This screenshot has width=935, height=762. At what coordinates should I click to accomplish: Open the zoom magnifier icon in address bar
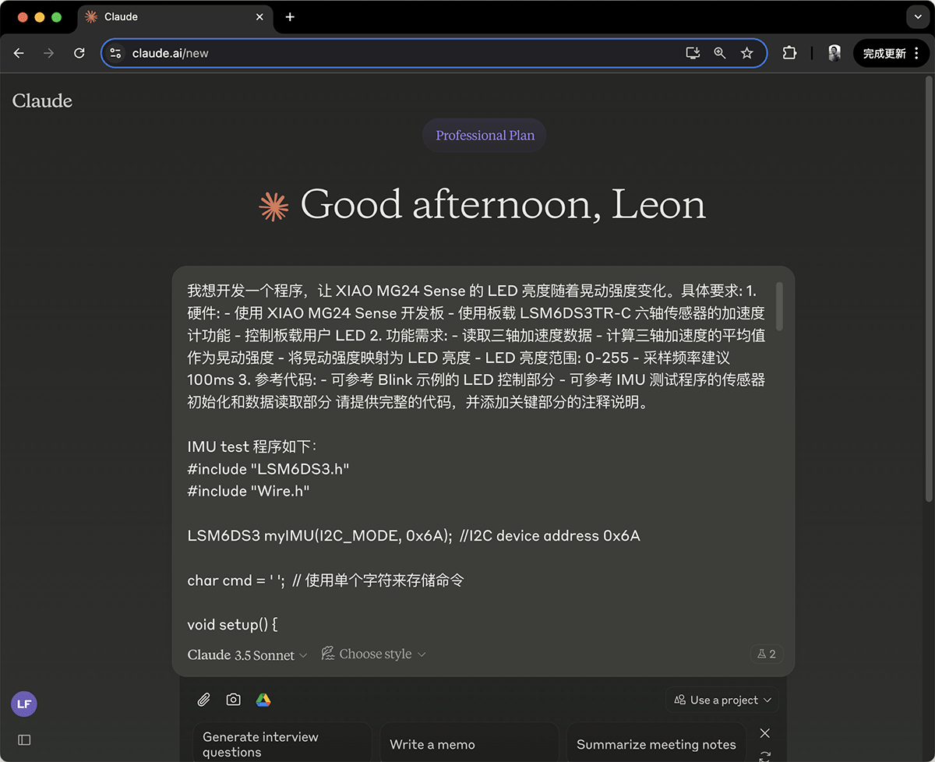720,53
